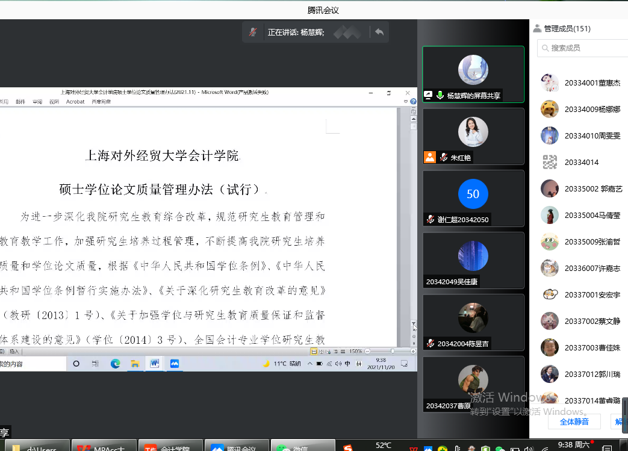
Task: Toggle the muted mic on 20342004陈昱吉 tile
Action: pos(431,343)
